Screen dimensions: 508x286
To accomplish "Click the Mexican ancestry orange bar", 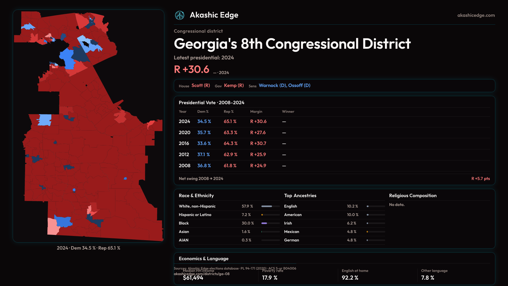I will pos(367,232).
